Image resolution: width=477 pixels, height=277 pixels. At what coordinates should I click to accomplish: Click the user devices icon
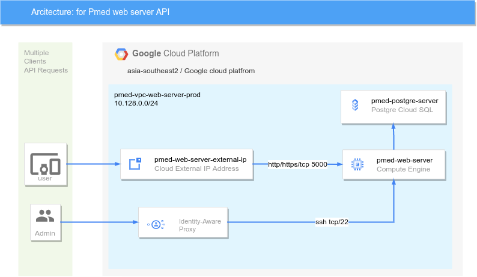[x=45, y=164]
